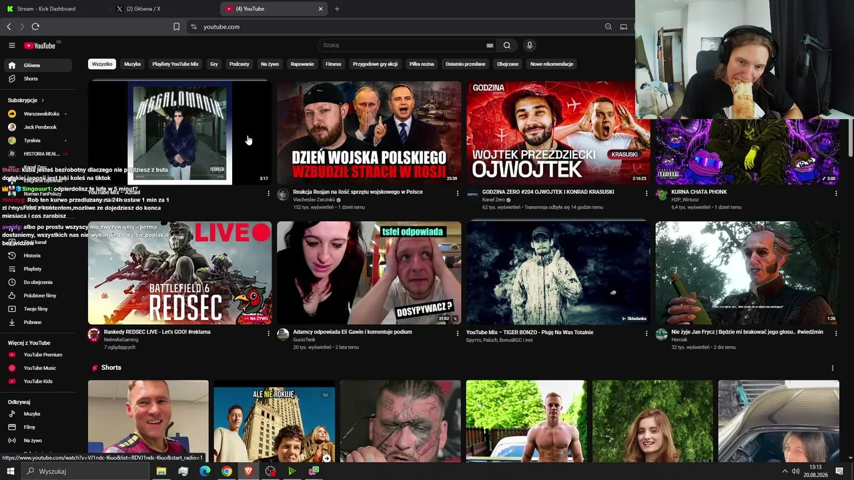Switch to the Stream - Kick Dashboard tab
This screenshot has width=854, height=480.
pyautogui.click(x=55, y=9)
